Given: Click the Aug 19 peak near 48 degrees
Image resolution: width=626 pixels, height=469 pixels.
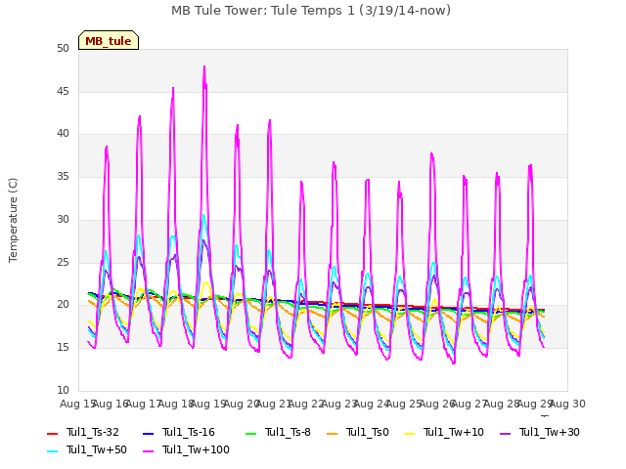Looking at the screenshot, I should [204, 67].
